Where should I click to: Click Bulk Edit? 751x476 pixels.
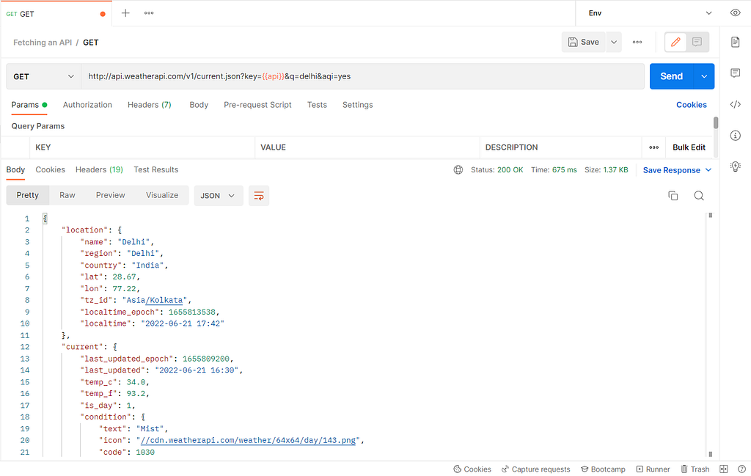coord(689,147)
